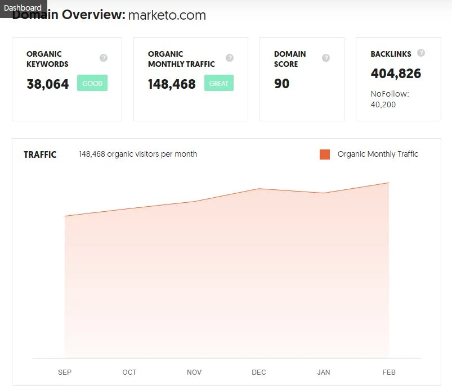Click the FEB axis label
This screenshot has width=452, height=391.
(389, 372)
